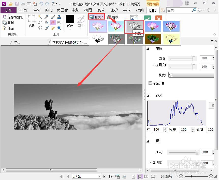Open the page number dropdown showing 1/21
This screenshot has height=180, width=219.
point(86,176)
